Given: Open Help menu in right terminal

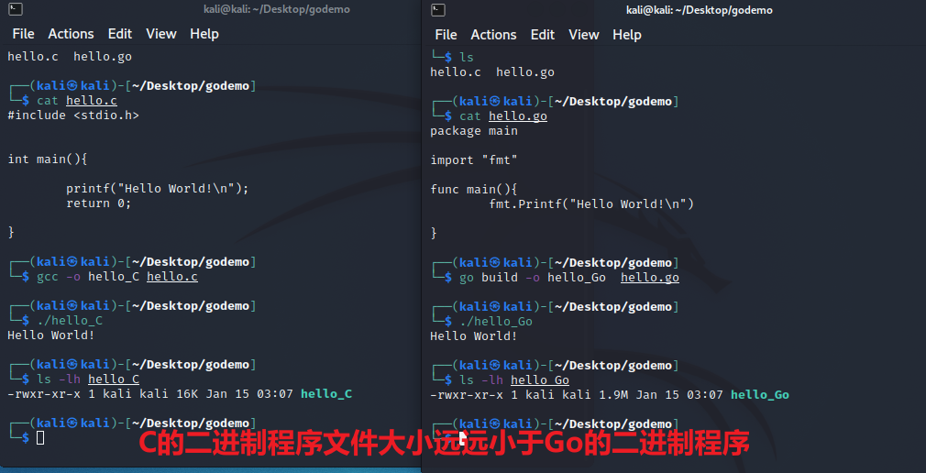Looking at the screenshot, I should (627, 35).
